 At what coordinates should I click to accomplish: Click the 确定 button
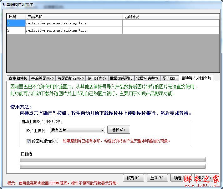181,178
